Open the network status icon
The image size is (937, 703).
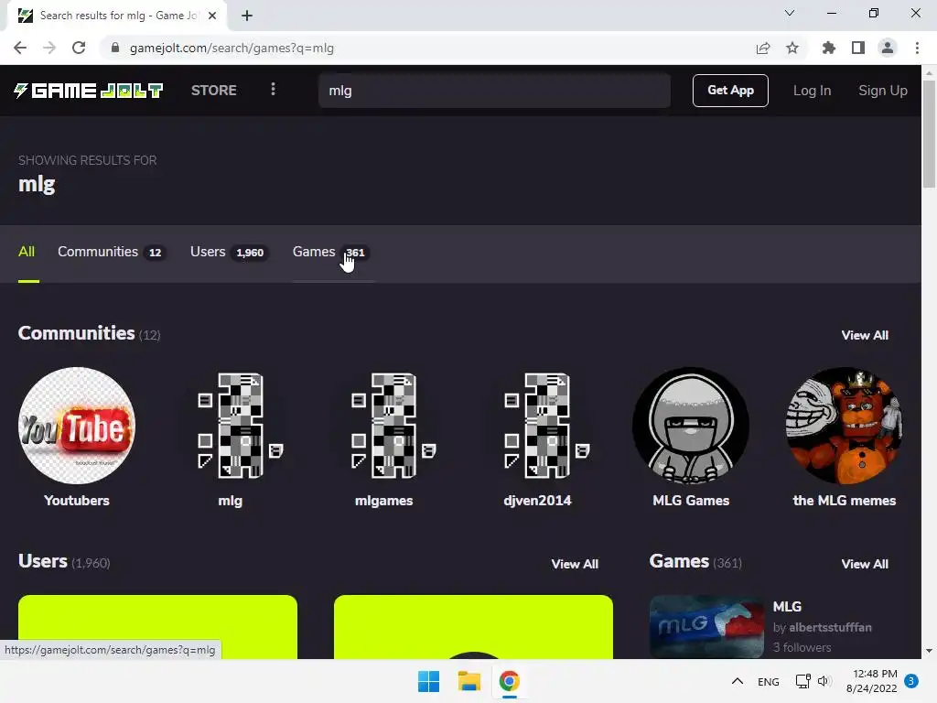pyautogui.click(x=802, y=681)
